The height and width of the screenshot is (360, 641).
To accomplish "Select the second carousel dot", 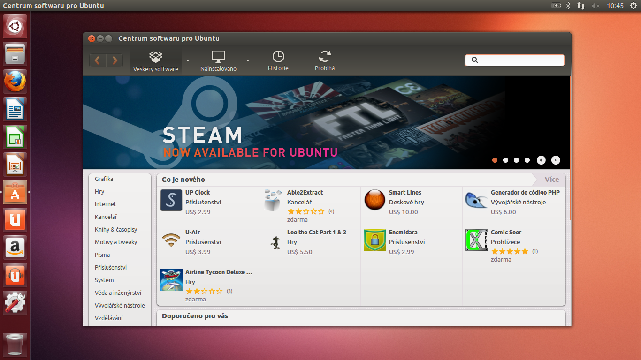I will pyautogui.click(x=505, y=160).
